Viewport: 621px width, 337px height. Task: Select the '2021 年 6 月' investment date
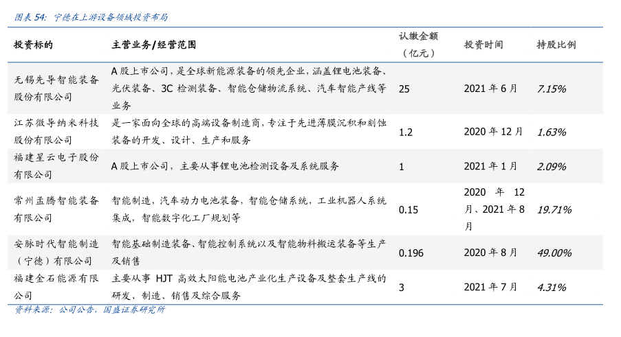click(490, 89)
